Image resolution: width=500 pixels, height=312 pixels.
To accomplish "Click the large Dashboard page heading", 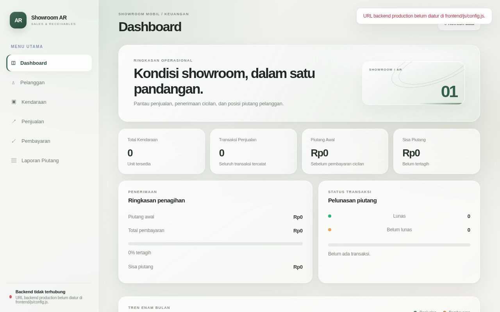I will [x=150, y=27].
